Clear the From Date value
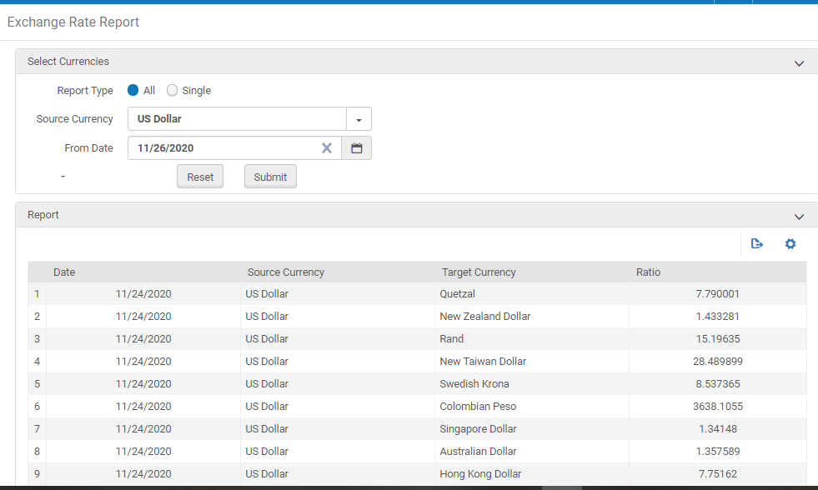 tap(327, 148)
